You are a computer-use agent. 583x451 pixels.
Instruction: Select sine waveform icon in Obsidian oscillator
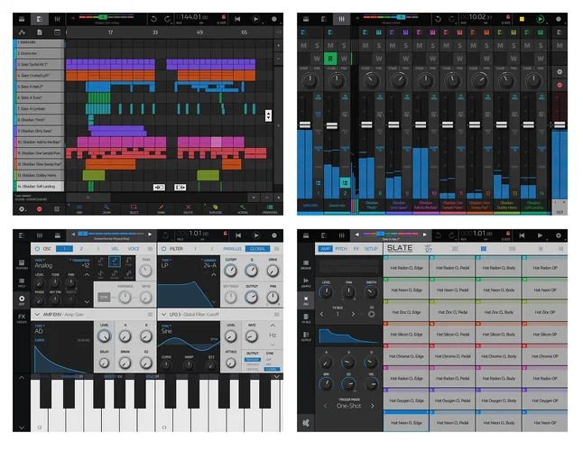coord(101,262)
